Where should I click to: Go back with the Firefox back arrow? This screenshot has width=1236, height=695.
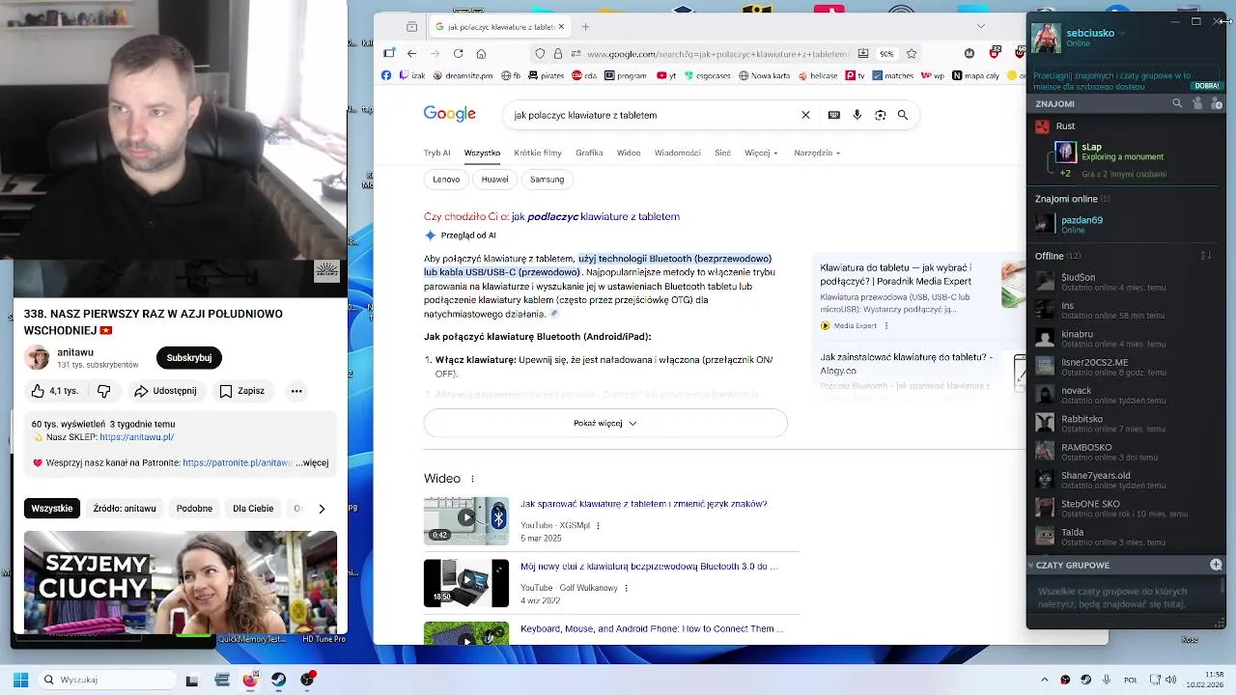coord(412,54)
